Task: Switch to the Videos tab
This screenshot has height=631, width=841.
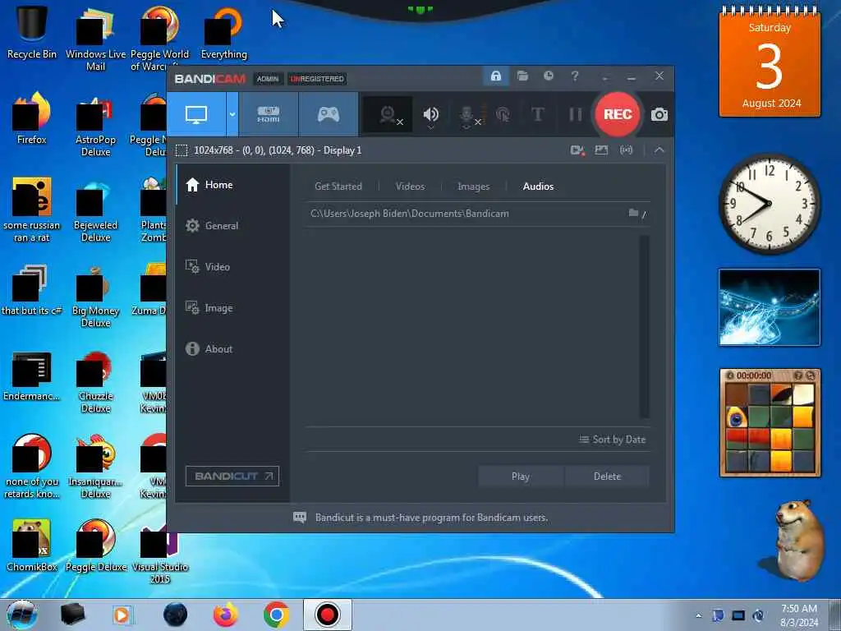Action: 410,187
